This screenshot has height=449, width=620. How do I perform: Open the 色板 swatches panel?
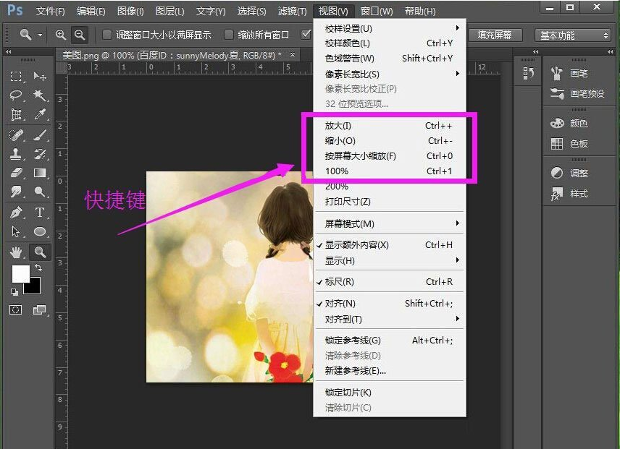pyautogui.click(x=569, y=144)
